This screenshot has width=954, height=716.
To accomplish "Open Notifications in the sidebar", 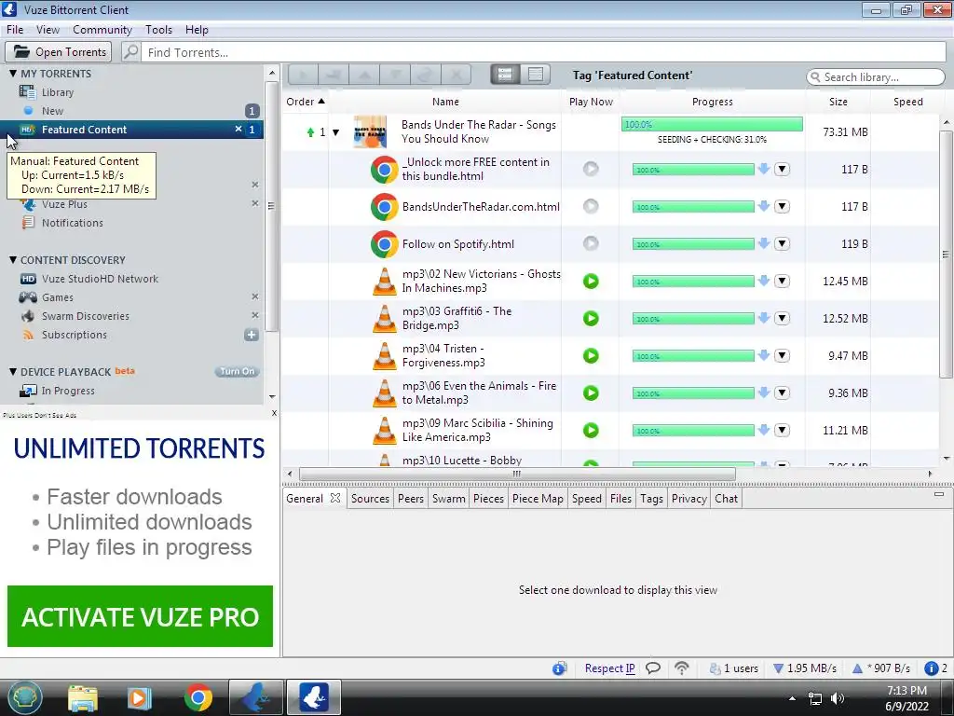I will pyautogui.click(x=72, y=223).
